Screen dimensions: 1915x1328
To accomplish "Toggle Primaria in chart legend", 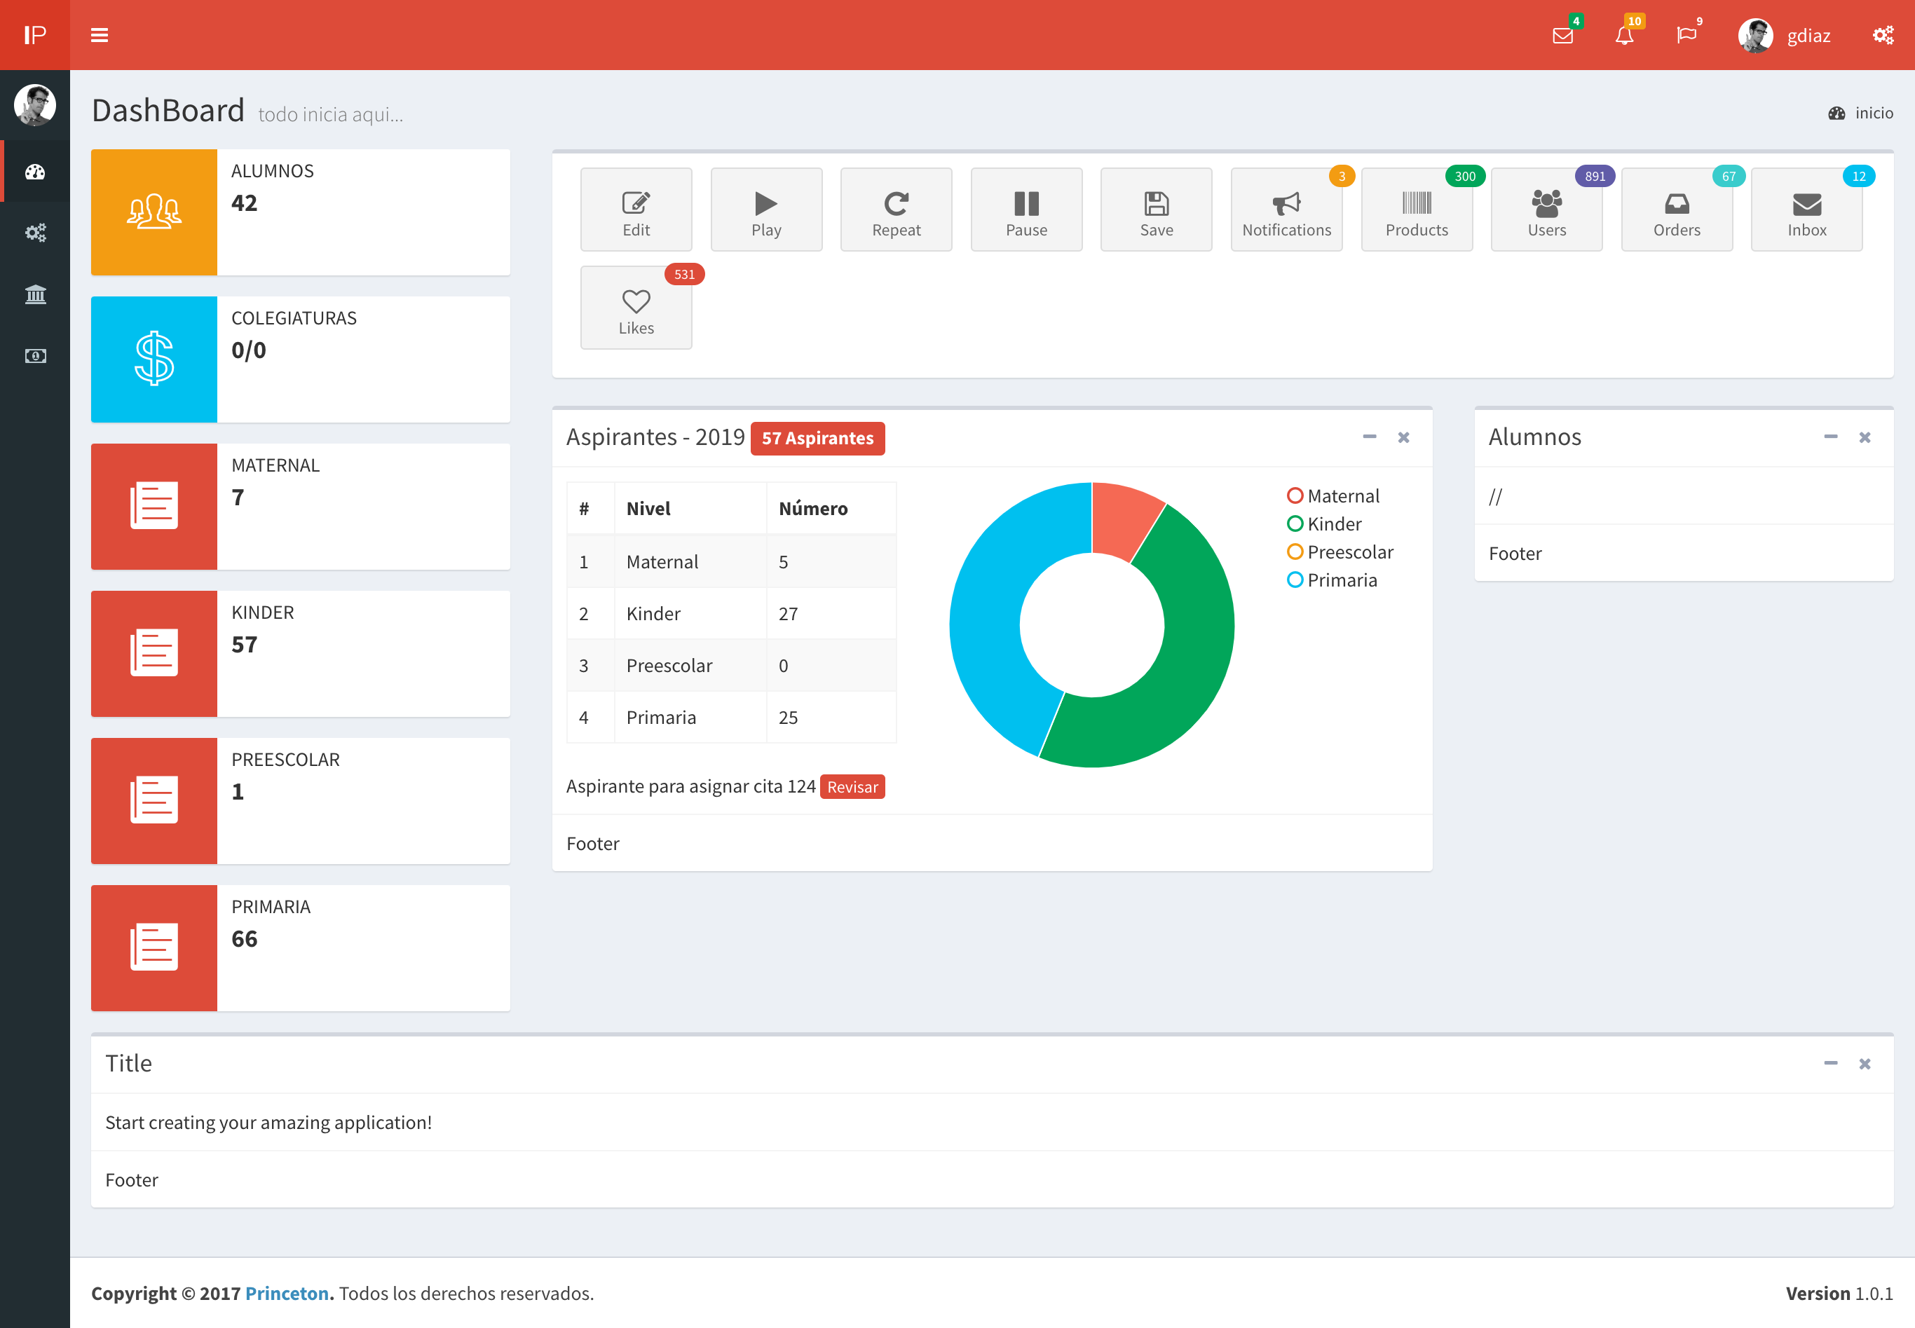I will coord(1332,580).
